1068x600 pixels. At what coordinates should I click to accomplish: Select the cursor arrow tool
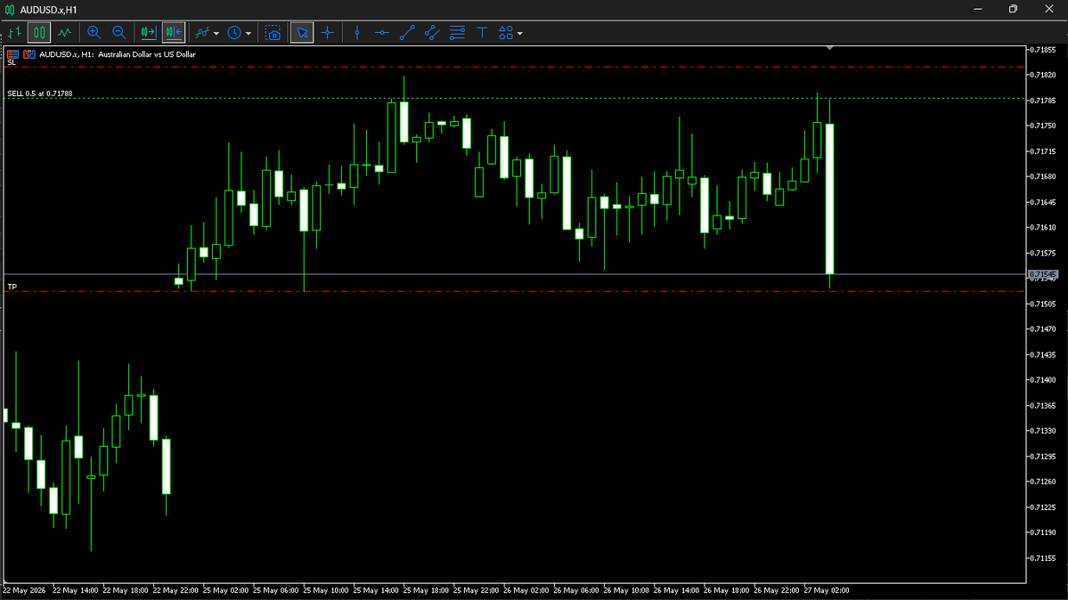302,33
